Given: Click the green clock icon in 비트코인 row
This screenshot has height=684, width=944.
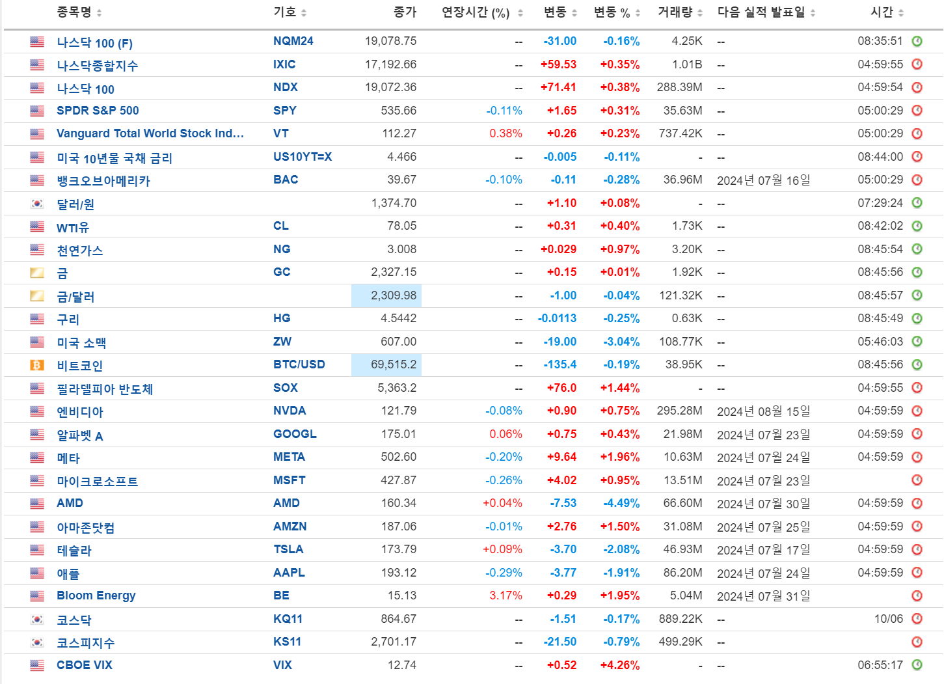Looking at the screenshot, I should coord(917,364).
